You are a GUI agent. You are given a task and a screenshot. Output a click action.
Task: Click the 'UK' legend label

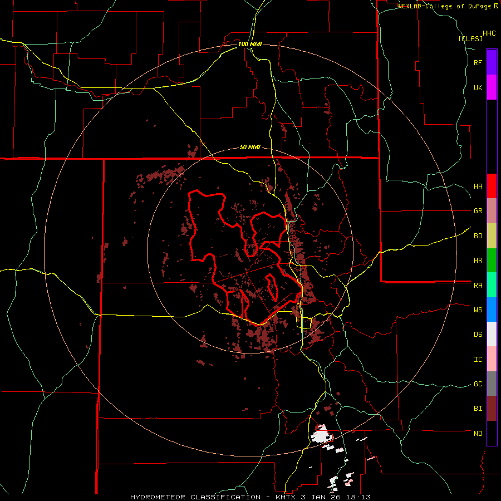tap(478, 87)
